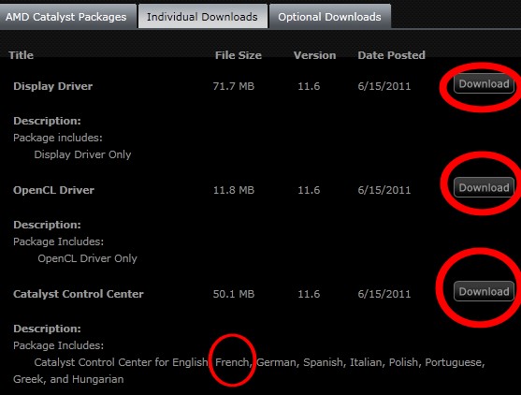
Task: Click the OpenCL Driver date 6/15/2011
Action: coord(384,190)
